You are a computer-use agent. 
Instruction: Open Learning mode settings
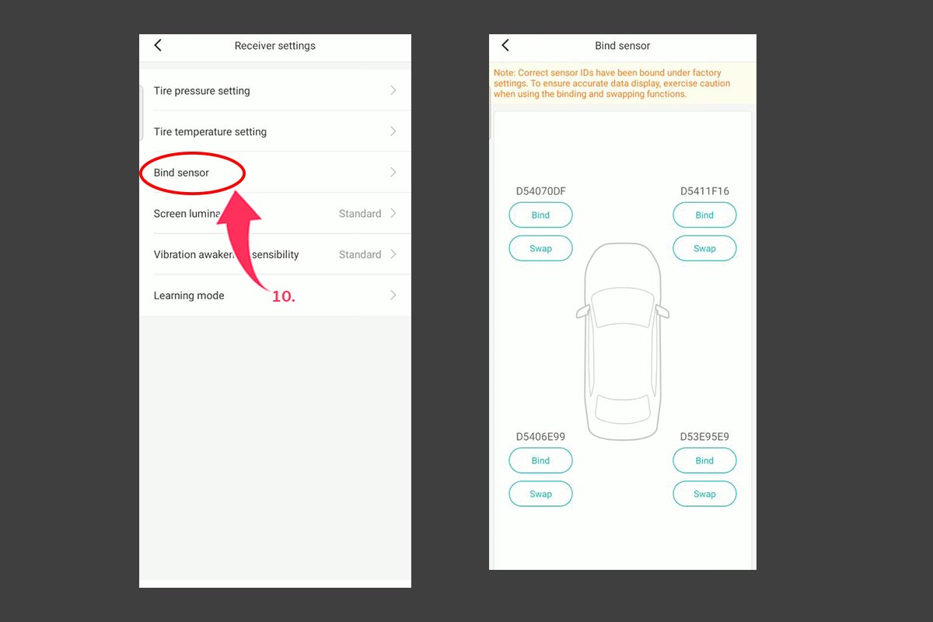click(189, 295)
